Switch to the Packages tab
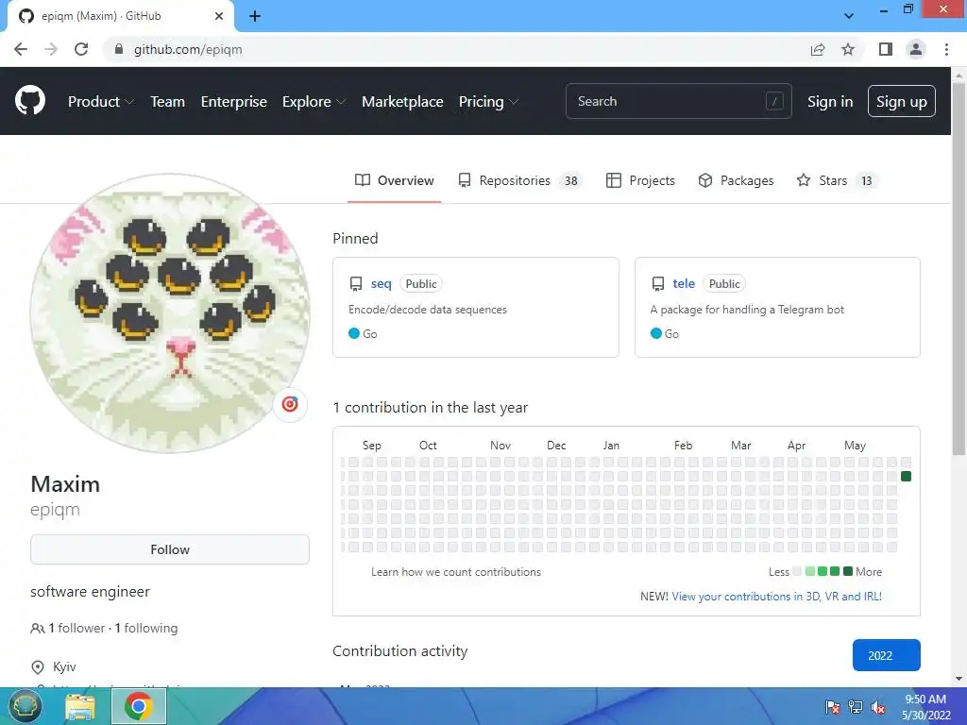 pos(736,180)
